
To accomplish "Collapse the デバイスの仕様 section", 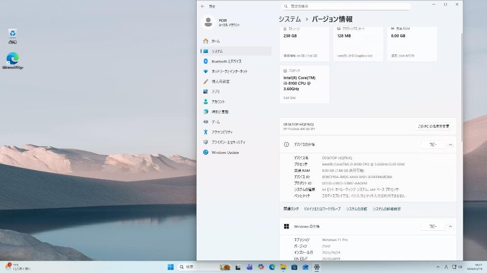I will pos(450,144).
